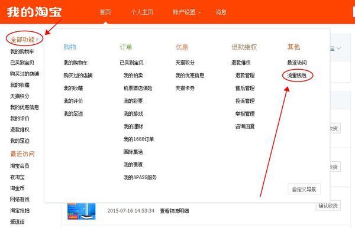Expand the 全部功能 menu
Image resolution: width=355 pixels, height=228 pixels.
click(x=24, y=40)
